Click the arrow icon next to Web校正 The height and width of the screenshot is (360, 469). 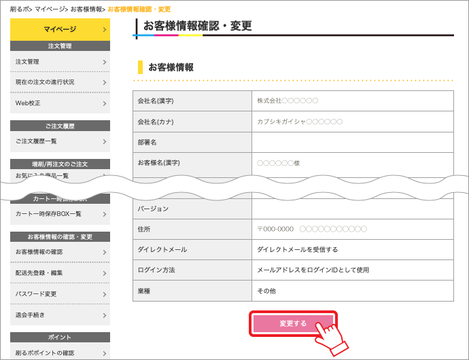point(105,103)
